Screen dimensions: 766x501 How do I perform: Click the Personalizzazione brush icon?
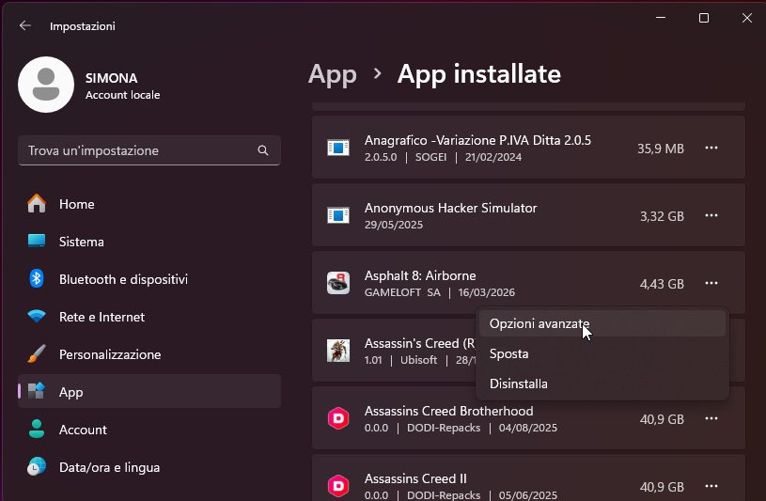point(37,353)
